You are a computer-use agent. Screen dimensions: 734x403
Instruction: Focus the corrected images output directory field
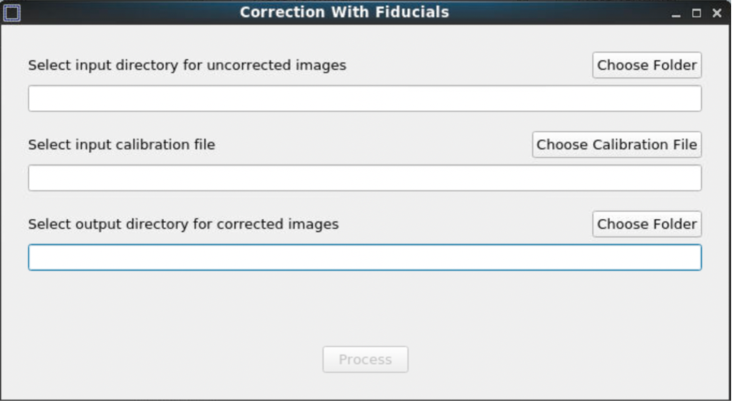364,257
